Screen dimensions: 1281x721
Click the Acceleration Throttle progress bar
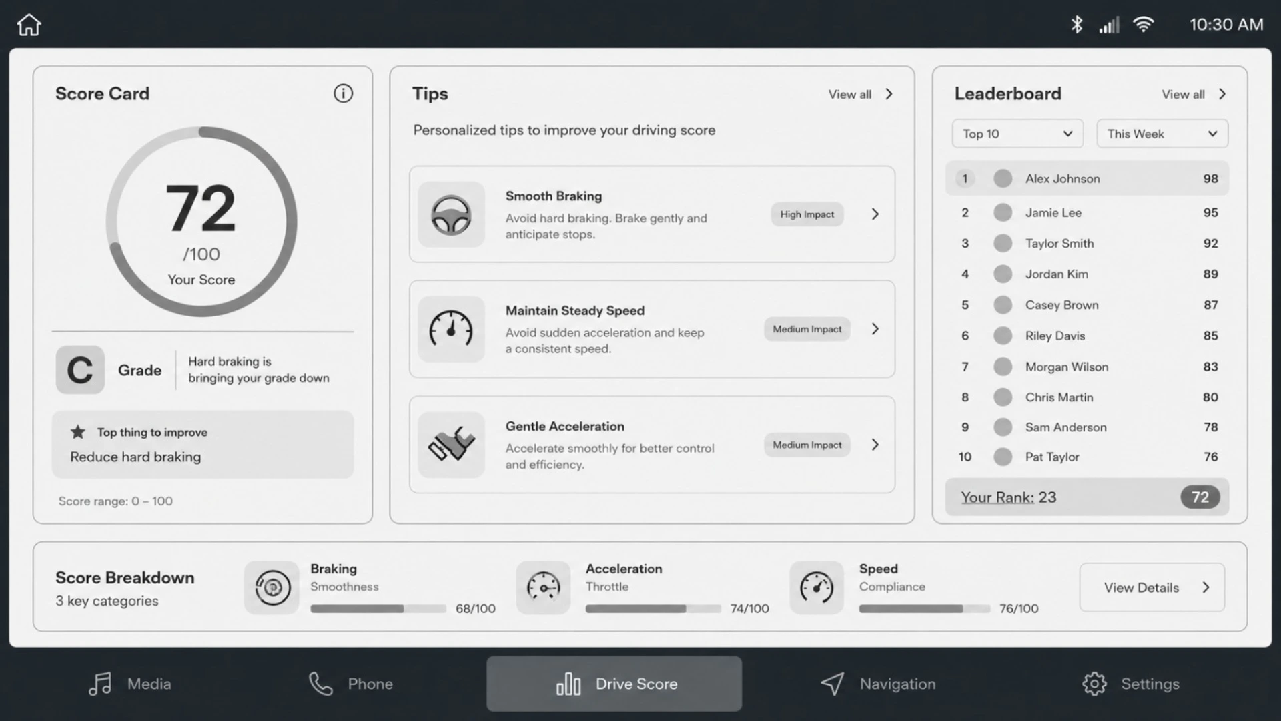pos(653,608)
